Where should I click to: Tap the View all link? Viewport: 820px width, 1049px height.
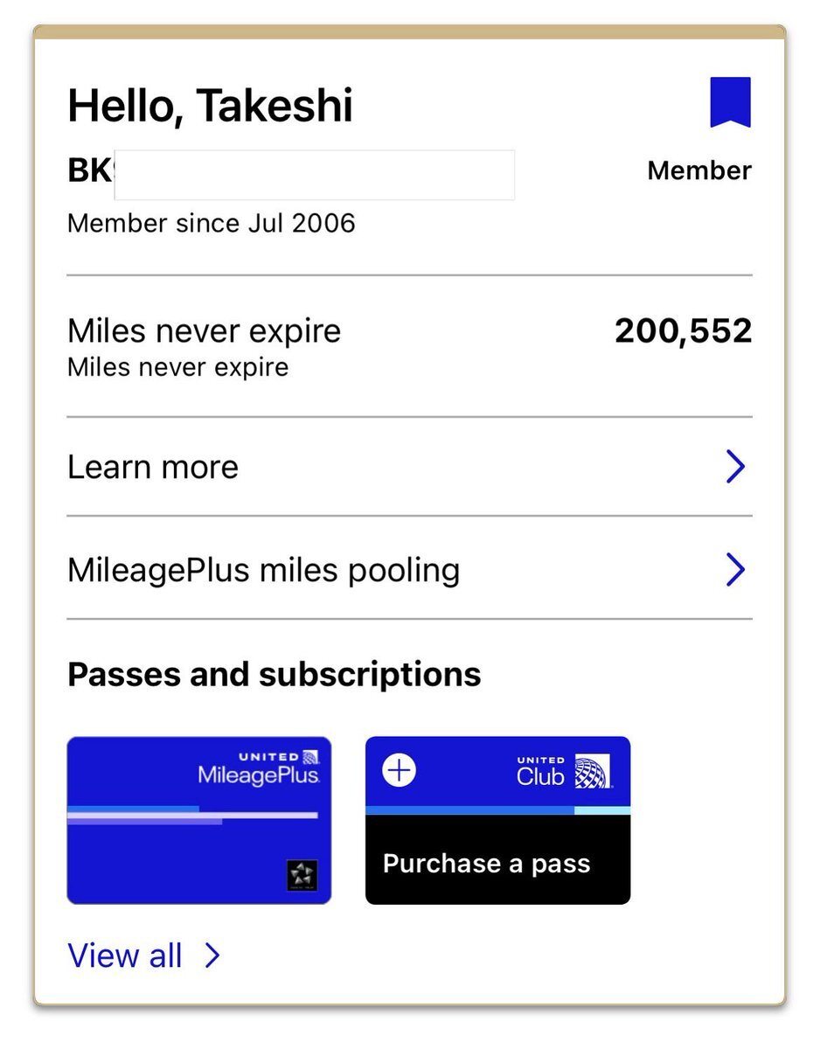[x=125, y=955]
